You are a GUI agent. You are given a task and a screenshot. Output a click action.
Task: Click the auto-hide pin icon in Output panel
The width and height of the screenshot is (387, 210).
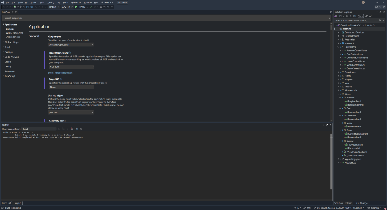click(327, 125)
